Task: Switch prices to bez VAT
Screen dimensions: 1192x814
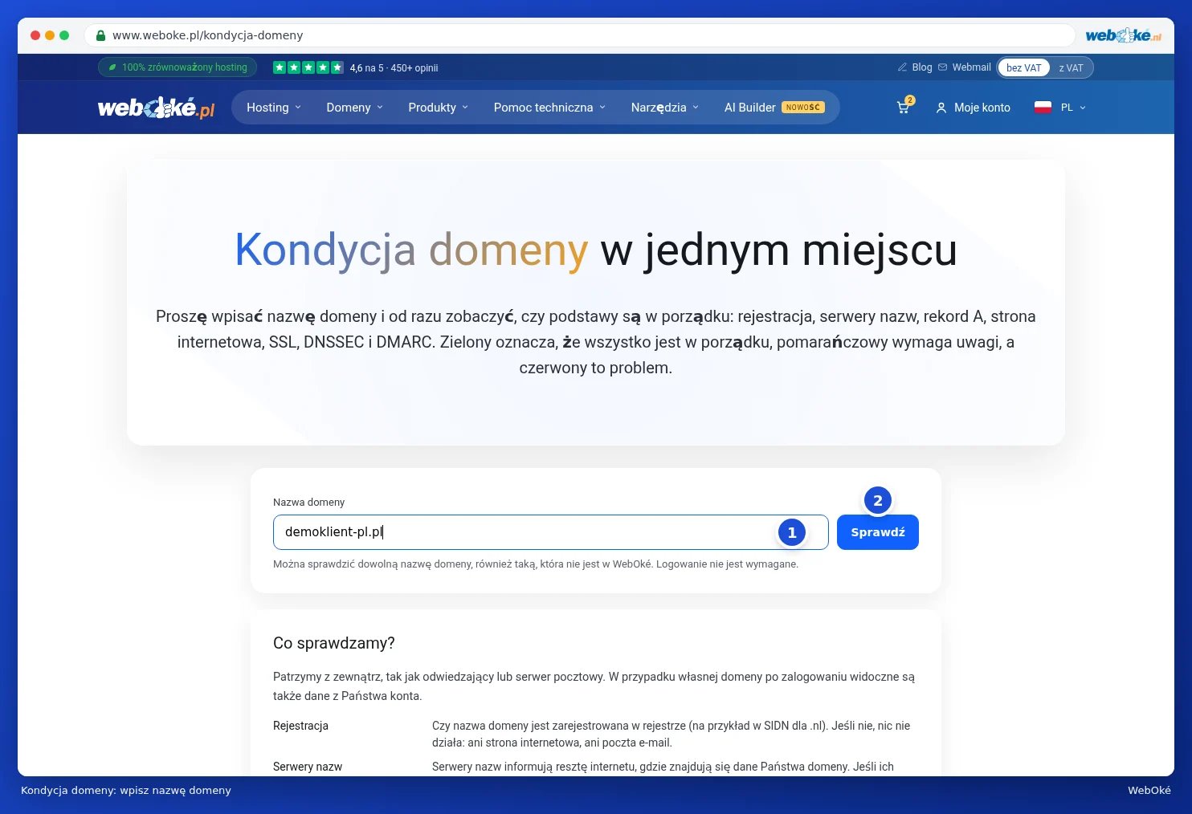Action: [1023, 68]
